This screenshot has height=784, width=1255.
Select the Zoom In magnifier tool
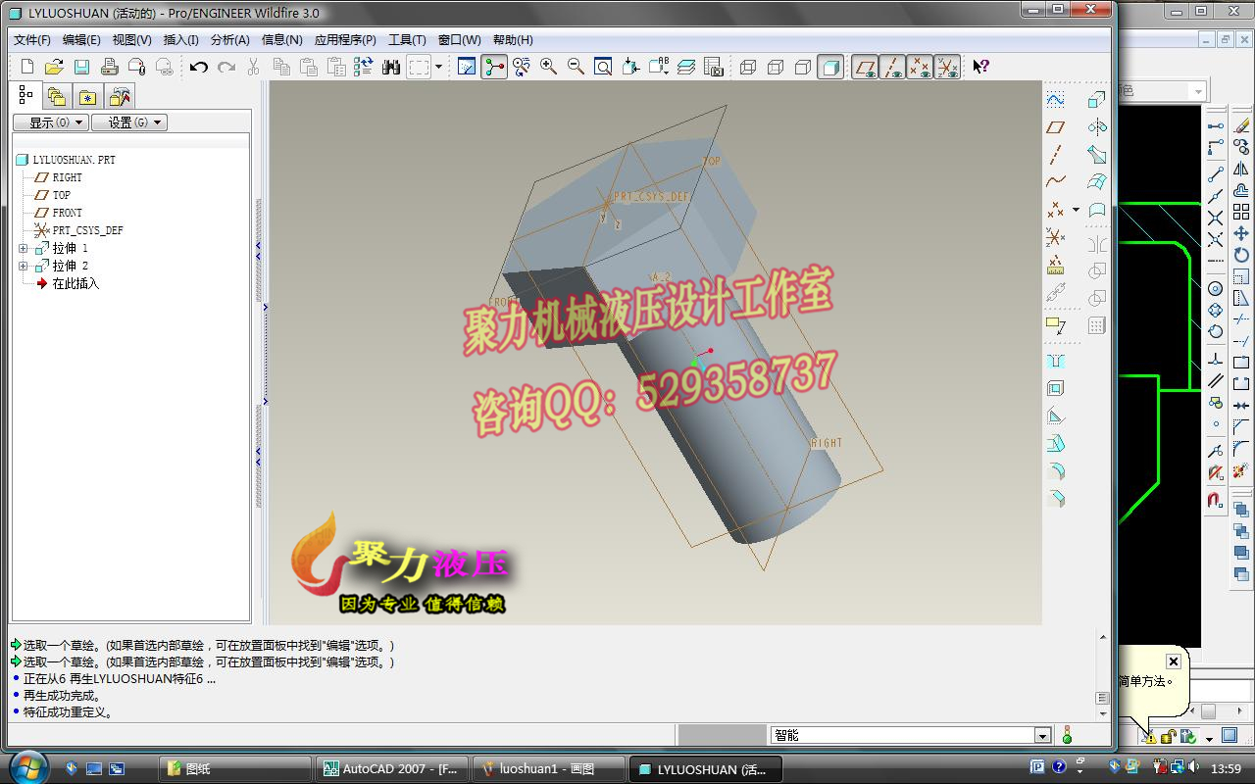[546, 67]
